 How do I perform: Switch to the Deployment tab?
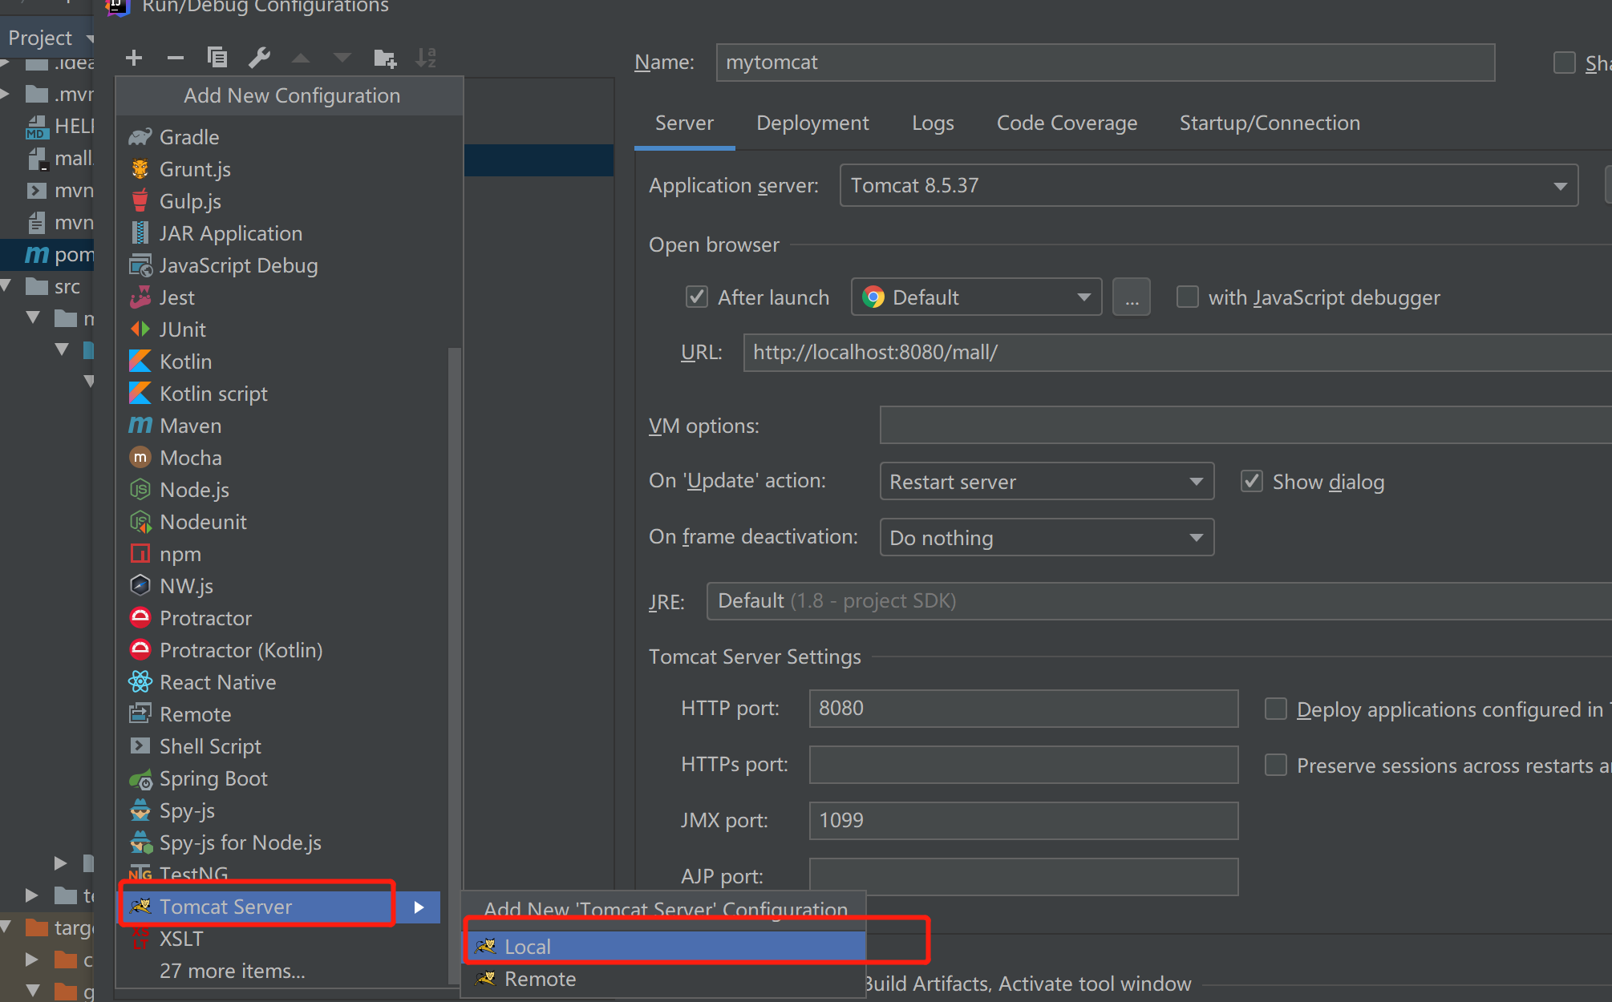point(812,123)
